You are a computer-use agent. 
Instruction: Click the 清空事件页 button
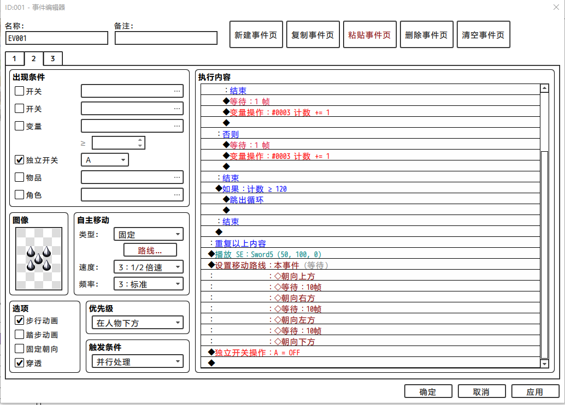(483, 34)
